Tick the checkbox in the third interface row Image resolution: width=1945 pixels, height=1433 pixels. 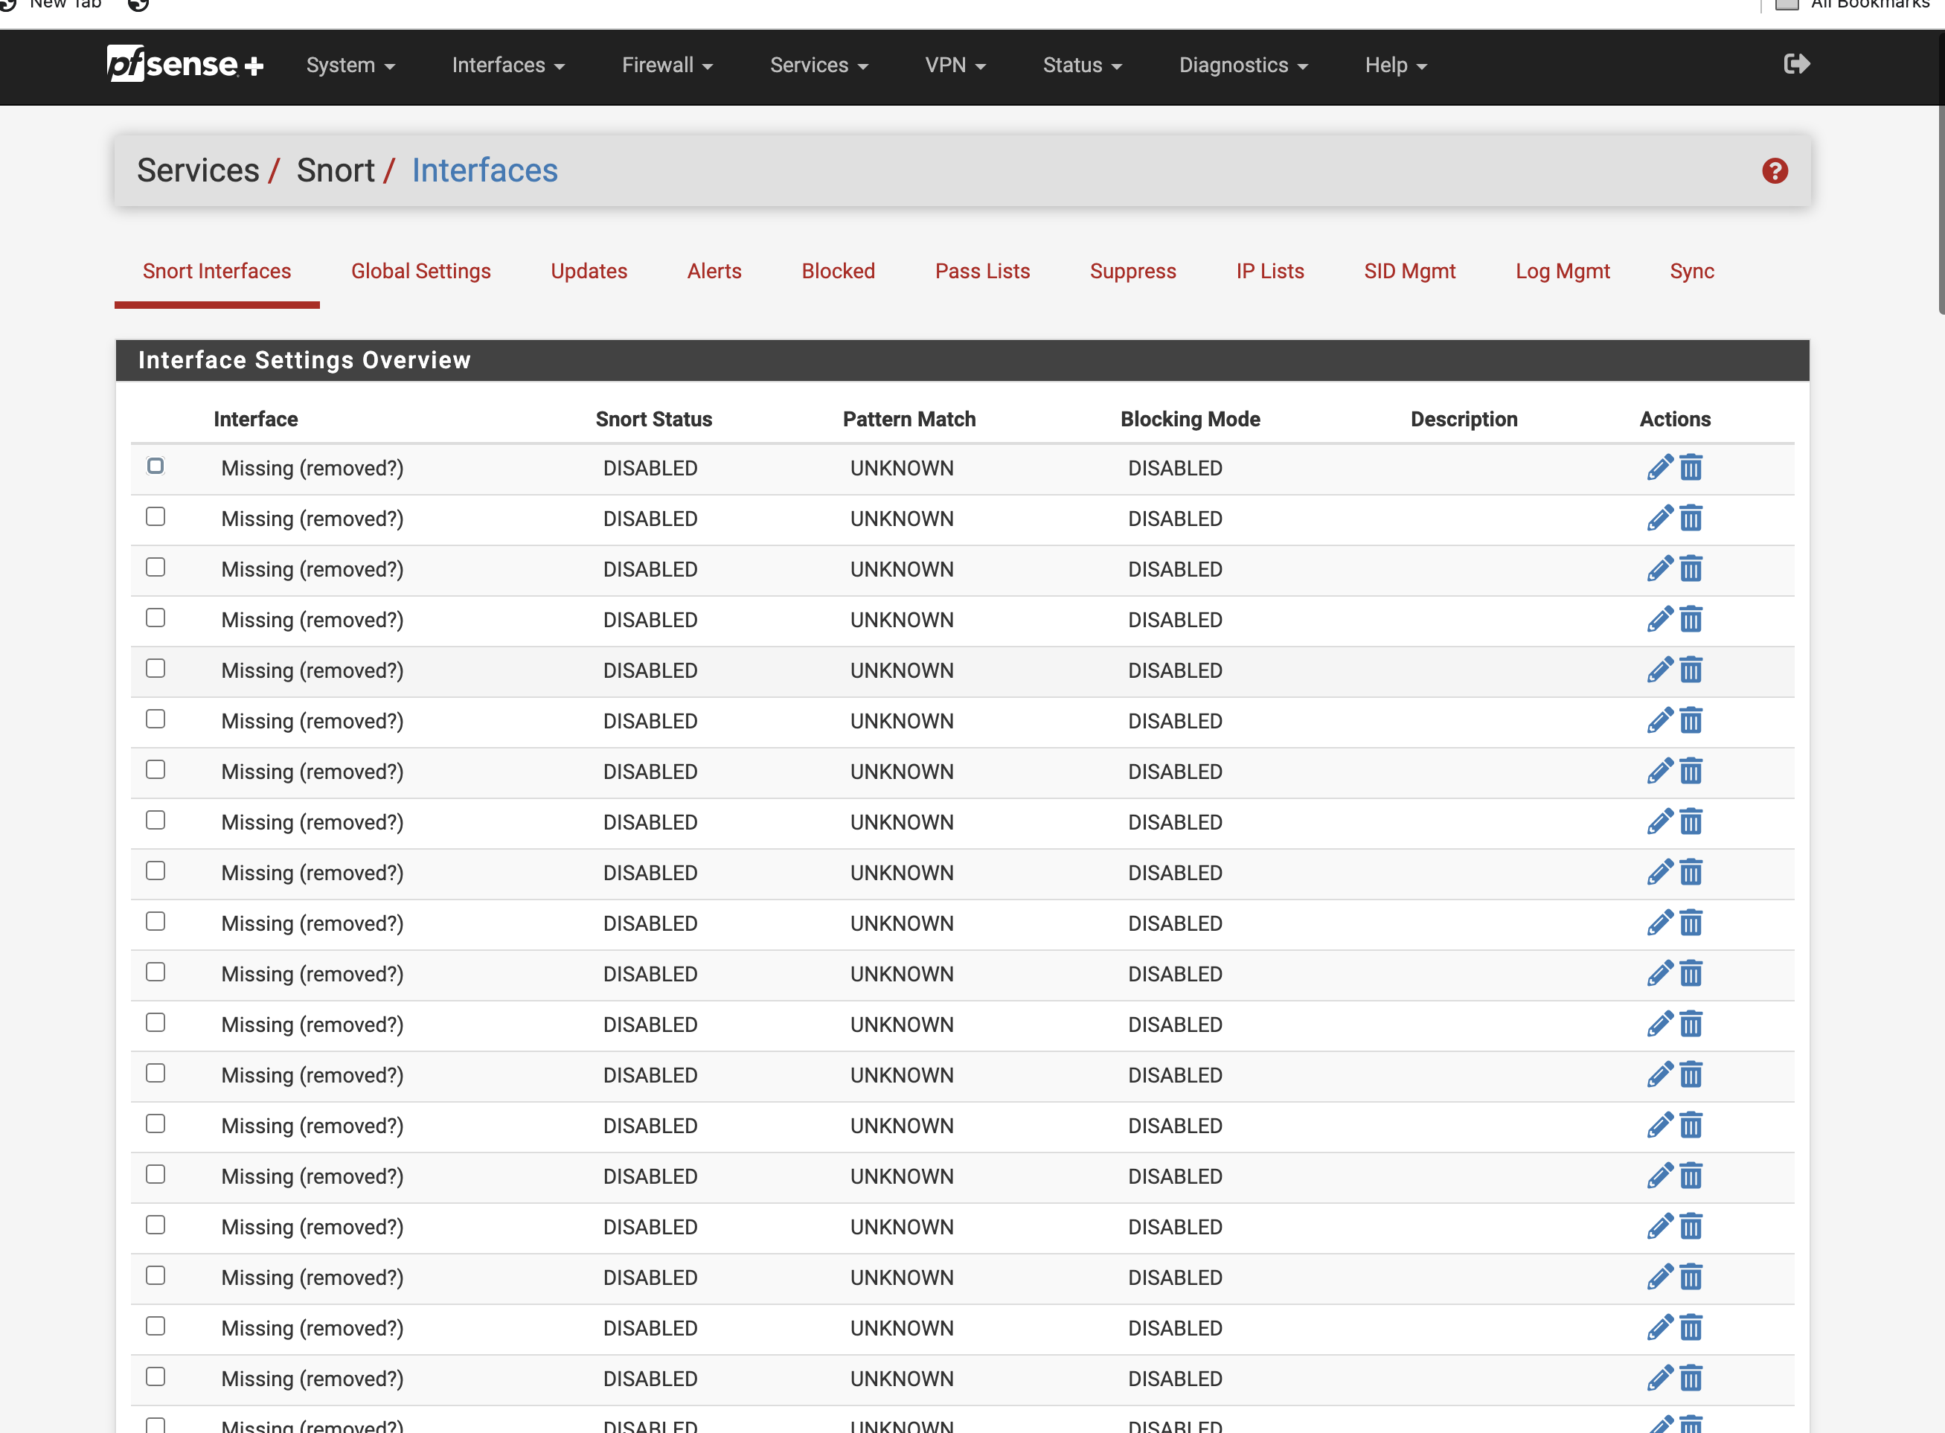click(x=156, y=567)
